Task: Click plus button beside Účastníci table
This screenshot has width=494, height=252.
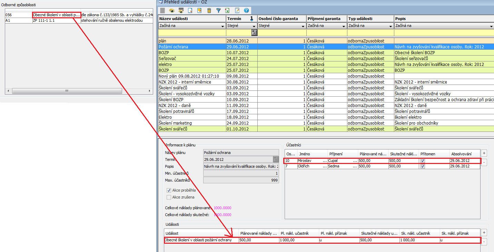Action: click(484, 153)
